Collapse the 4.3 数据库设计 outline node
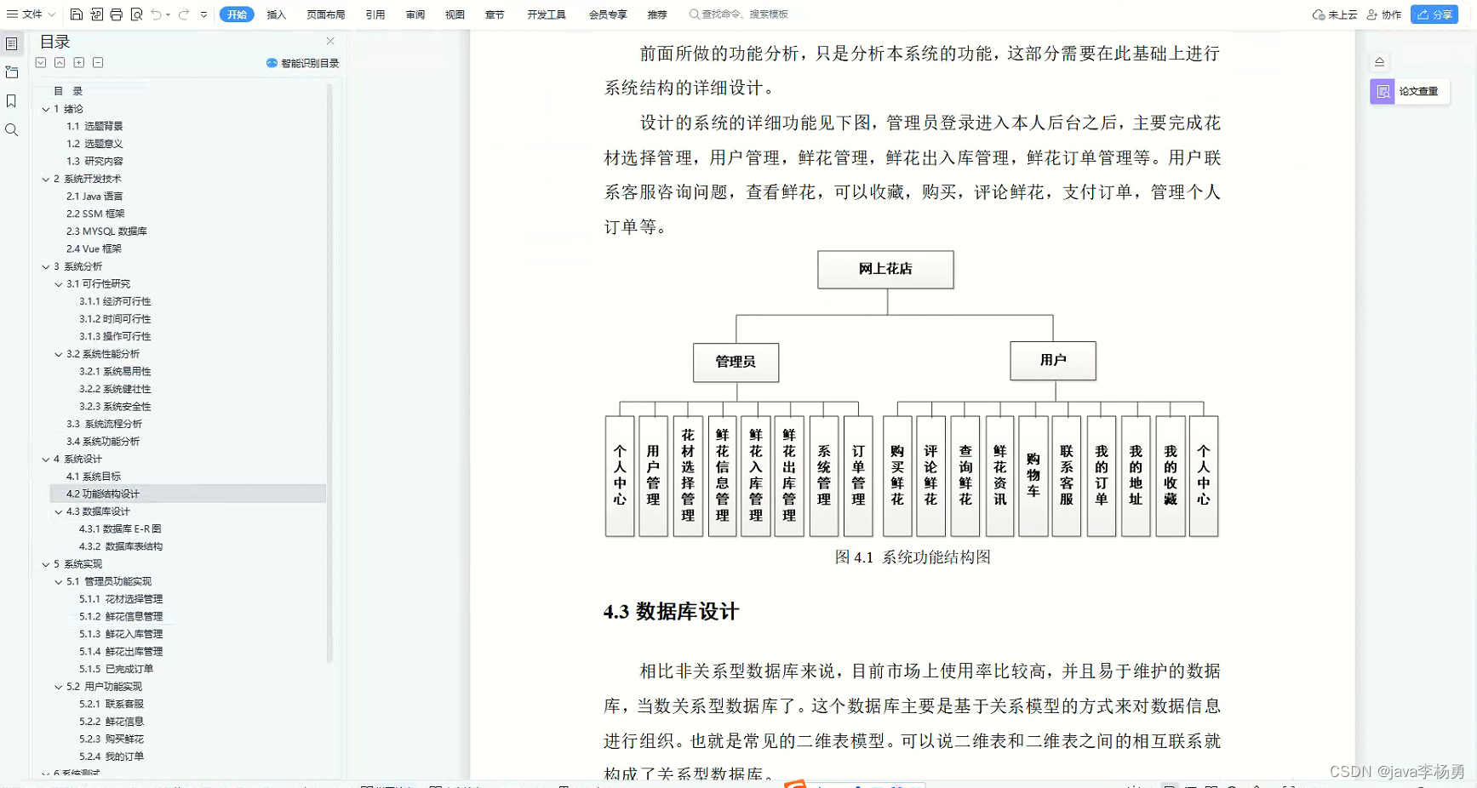The width and height of the screenshot is (1477, 788). 59,511
